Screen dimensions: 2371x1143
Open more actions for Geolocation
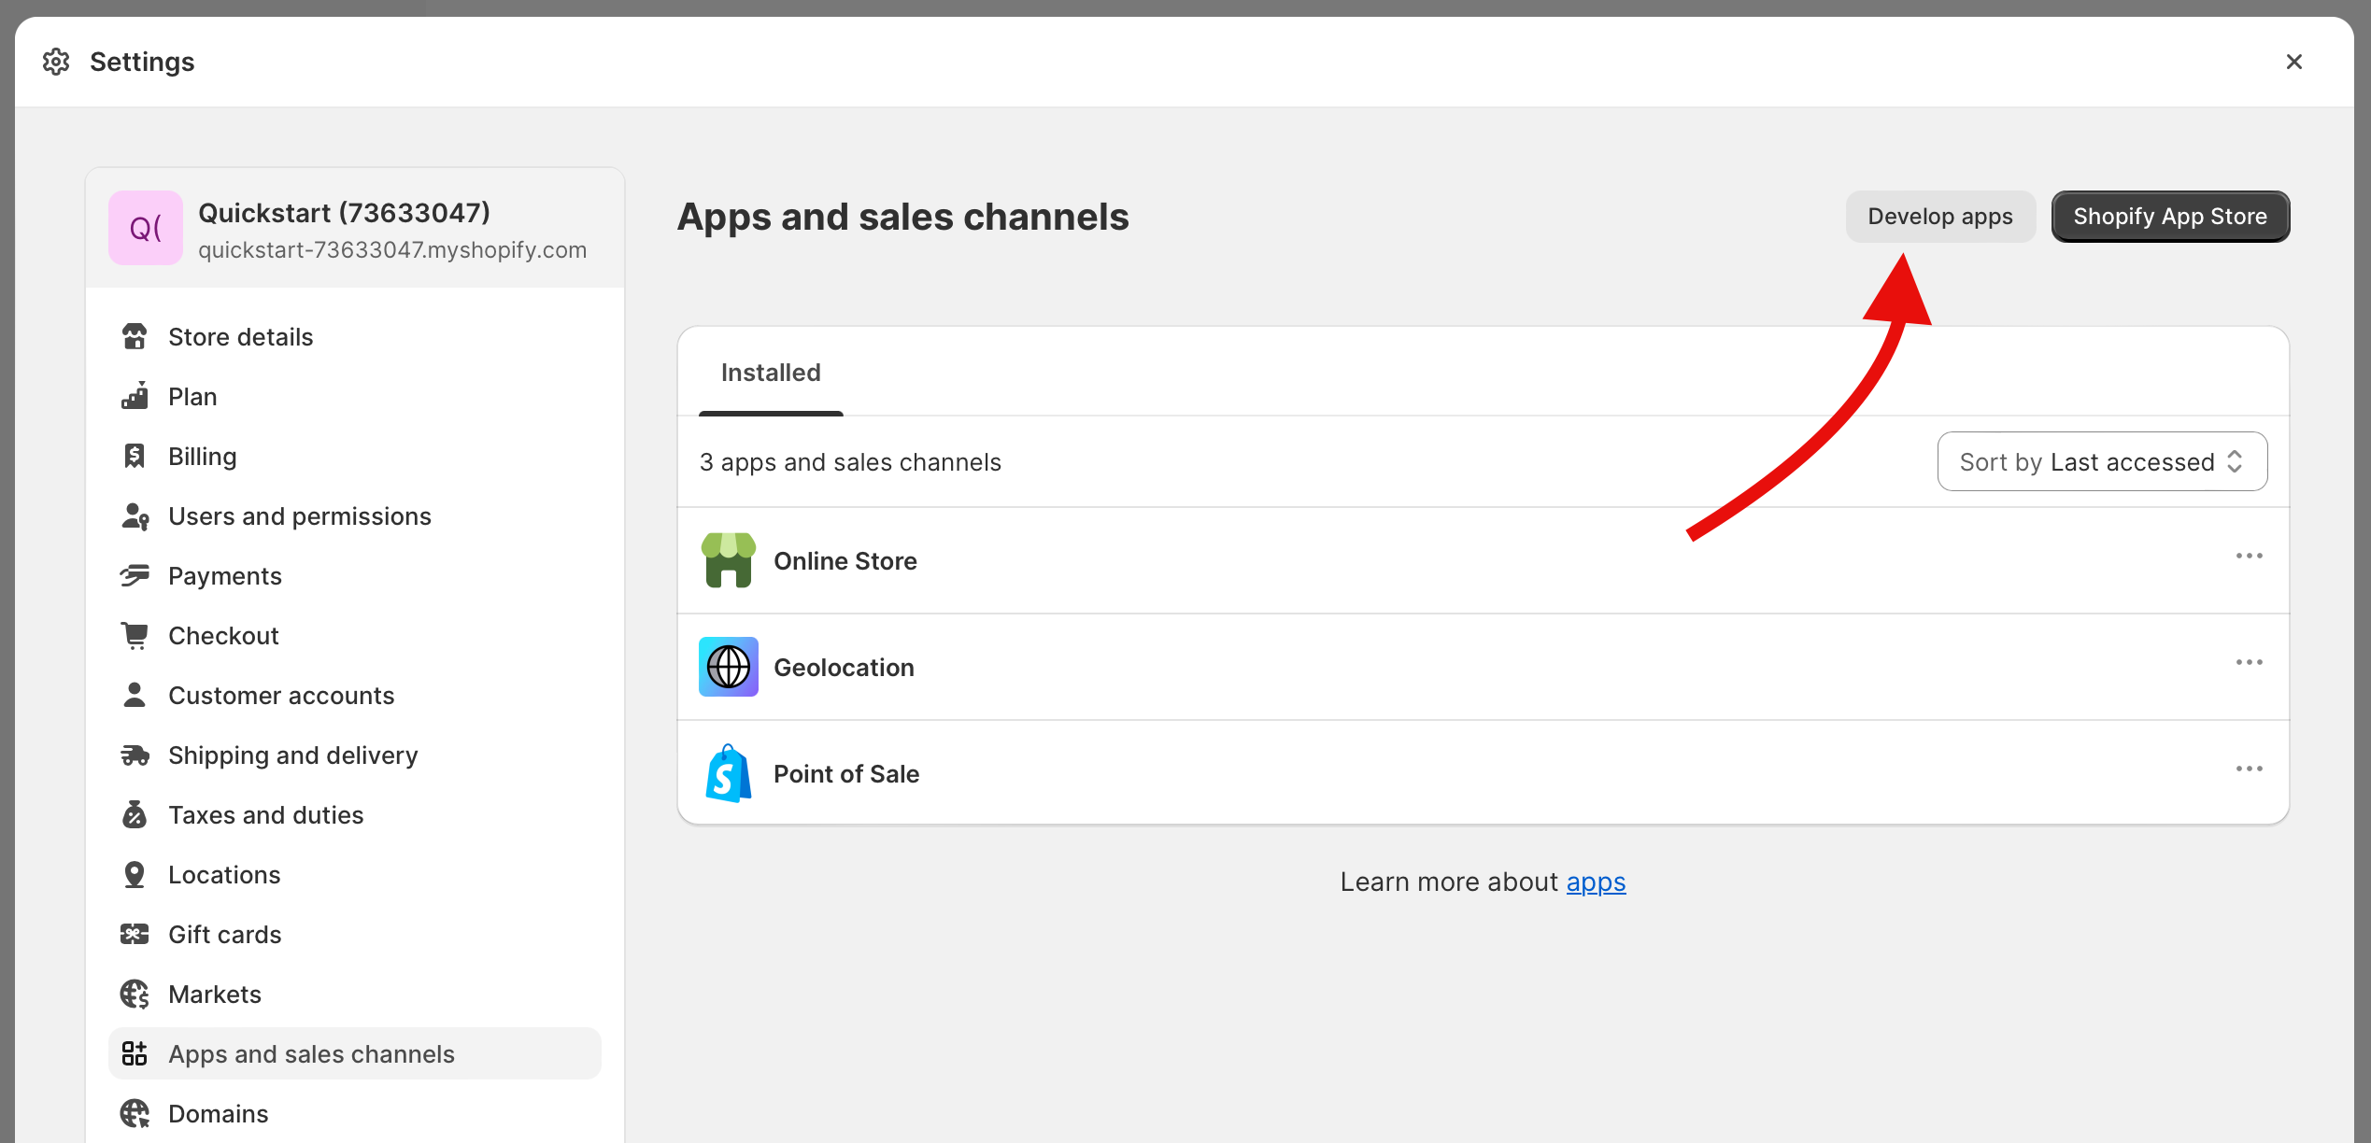2249,663
